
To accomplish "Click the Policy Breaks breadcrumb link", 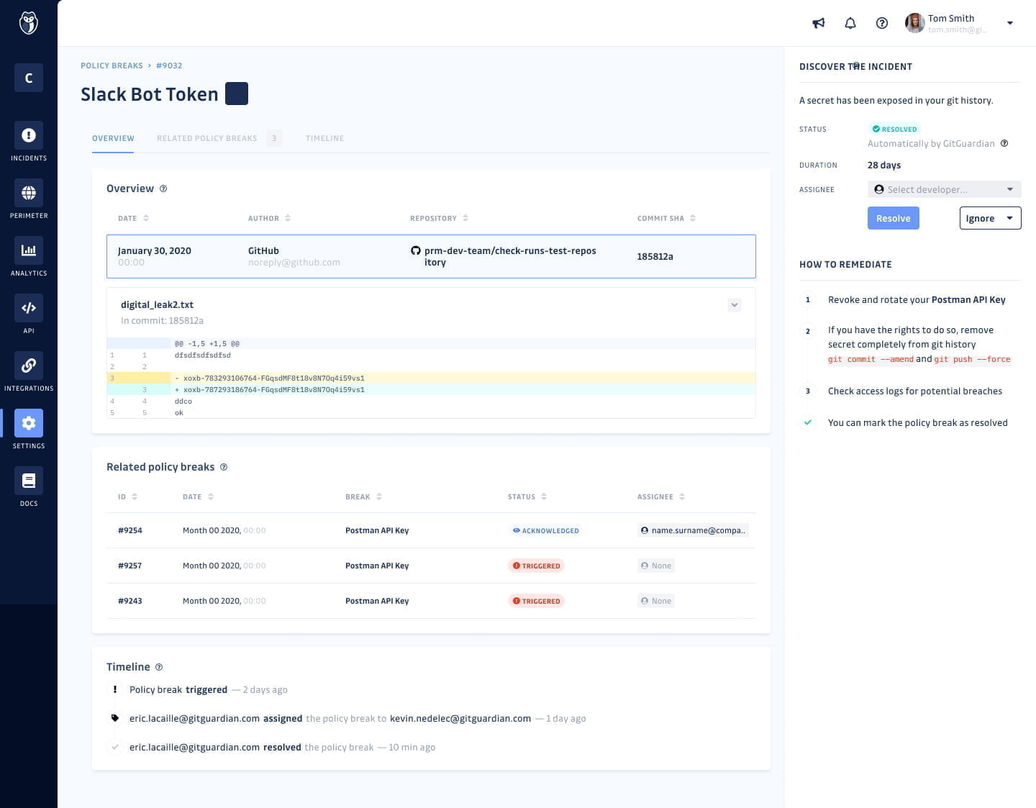I will [112, 65].
